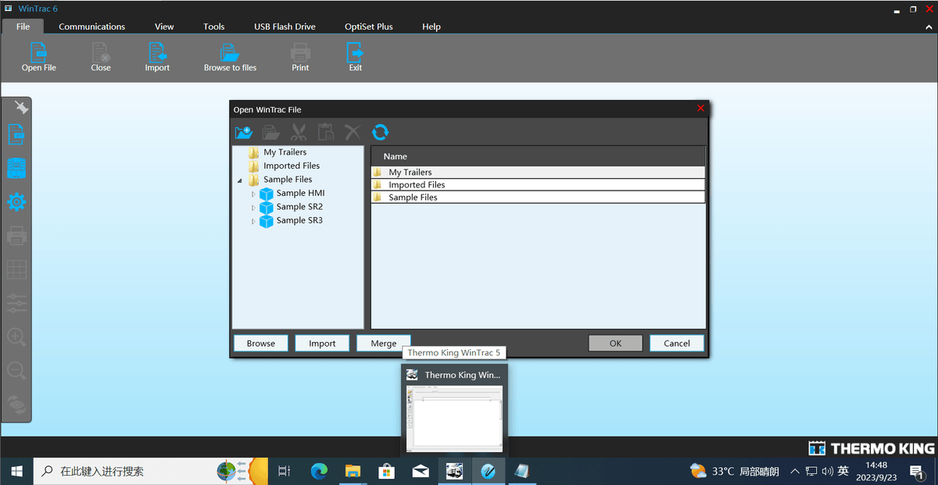Expand the Sample HMI tree node

(x=252, y=194)
